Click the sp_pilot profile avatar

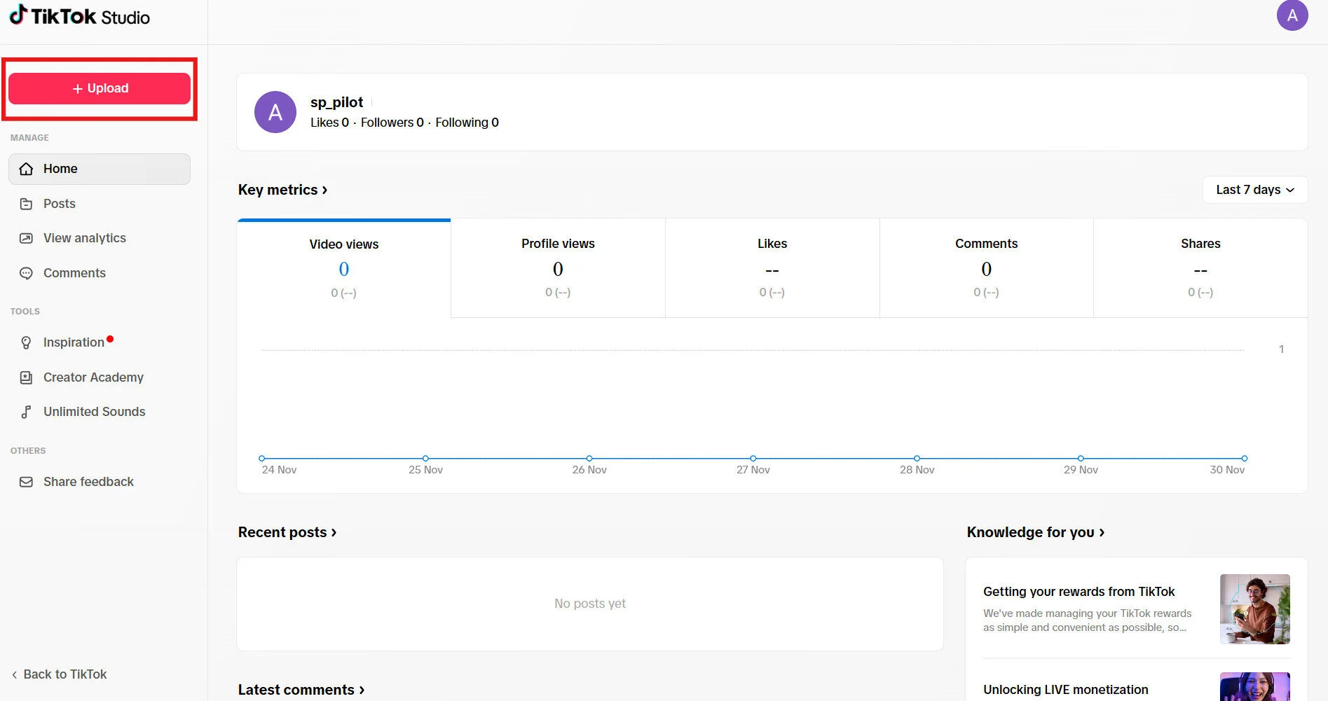[275, 112]
